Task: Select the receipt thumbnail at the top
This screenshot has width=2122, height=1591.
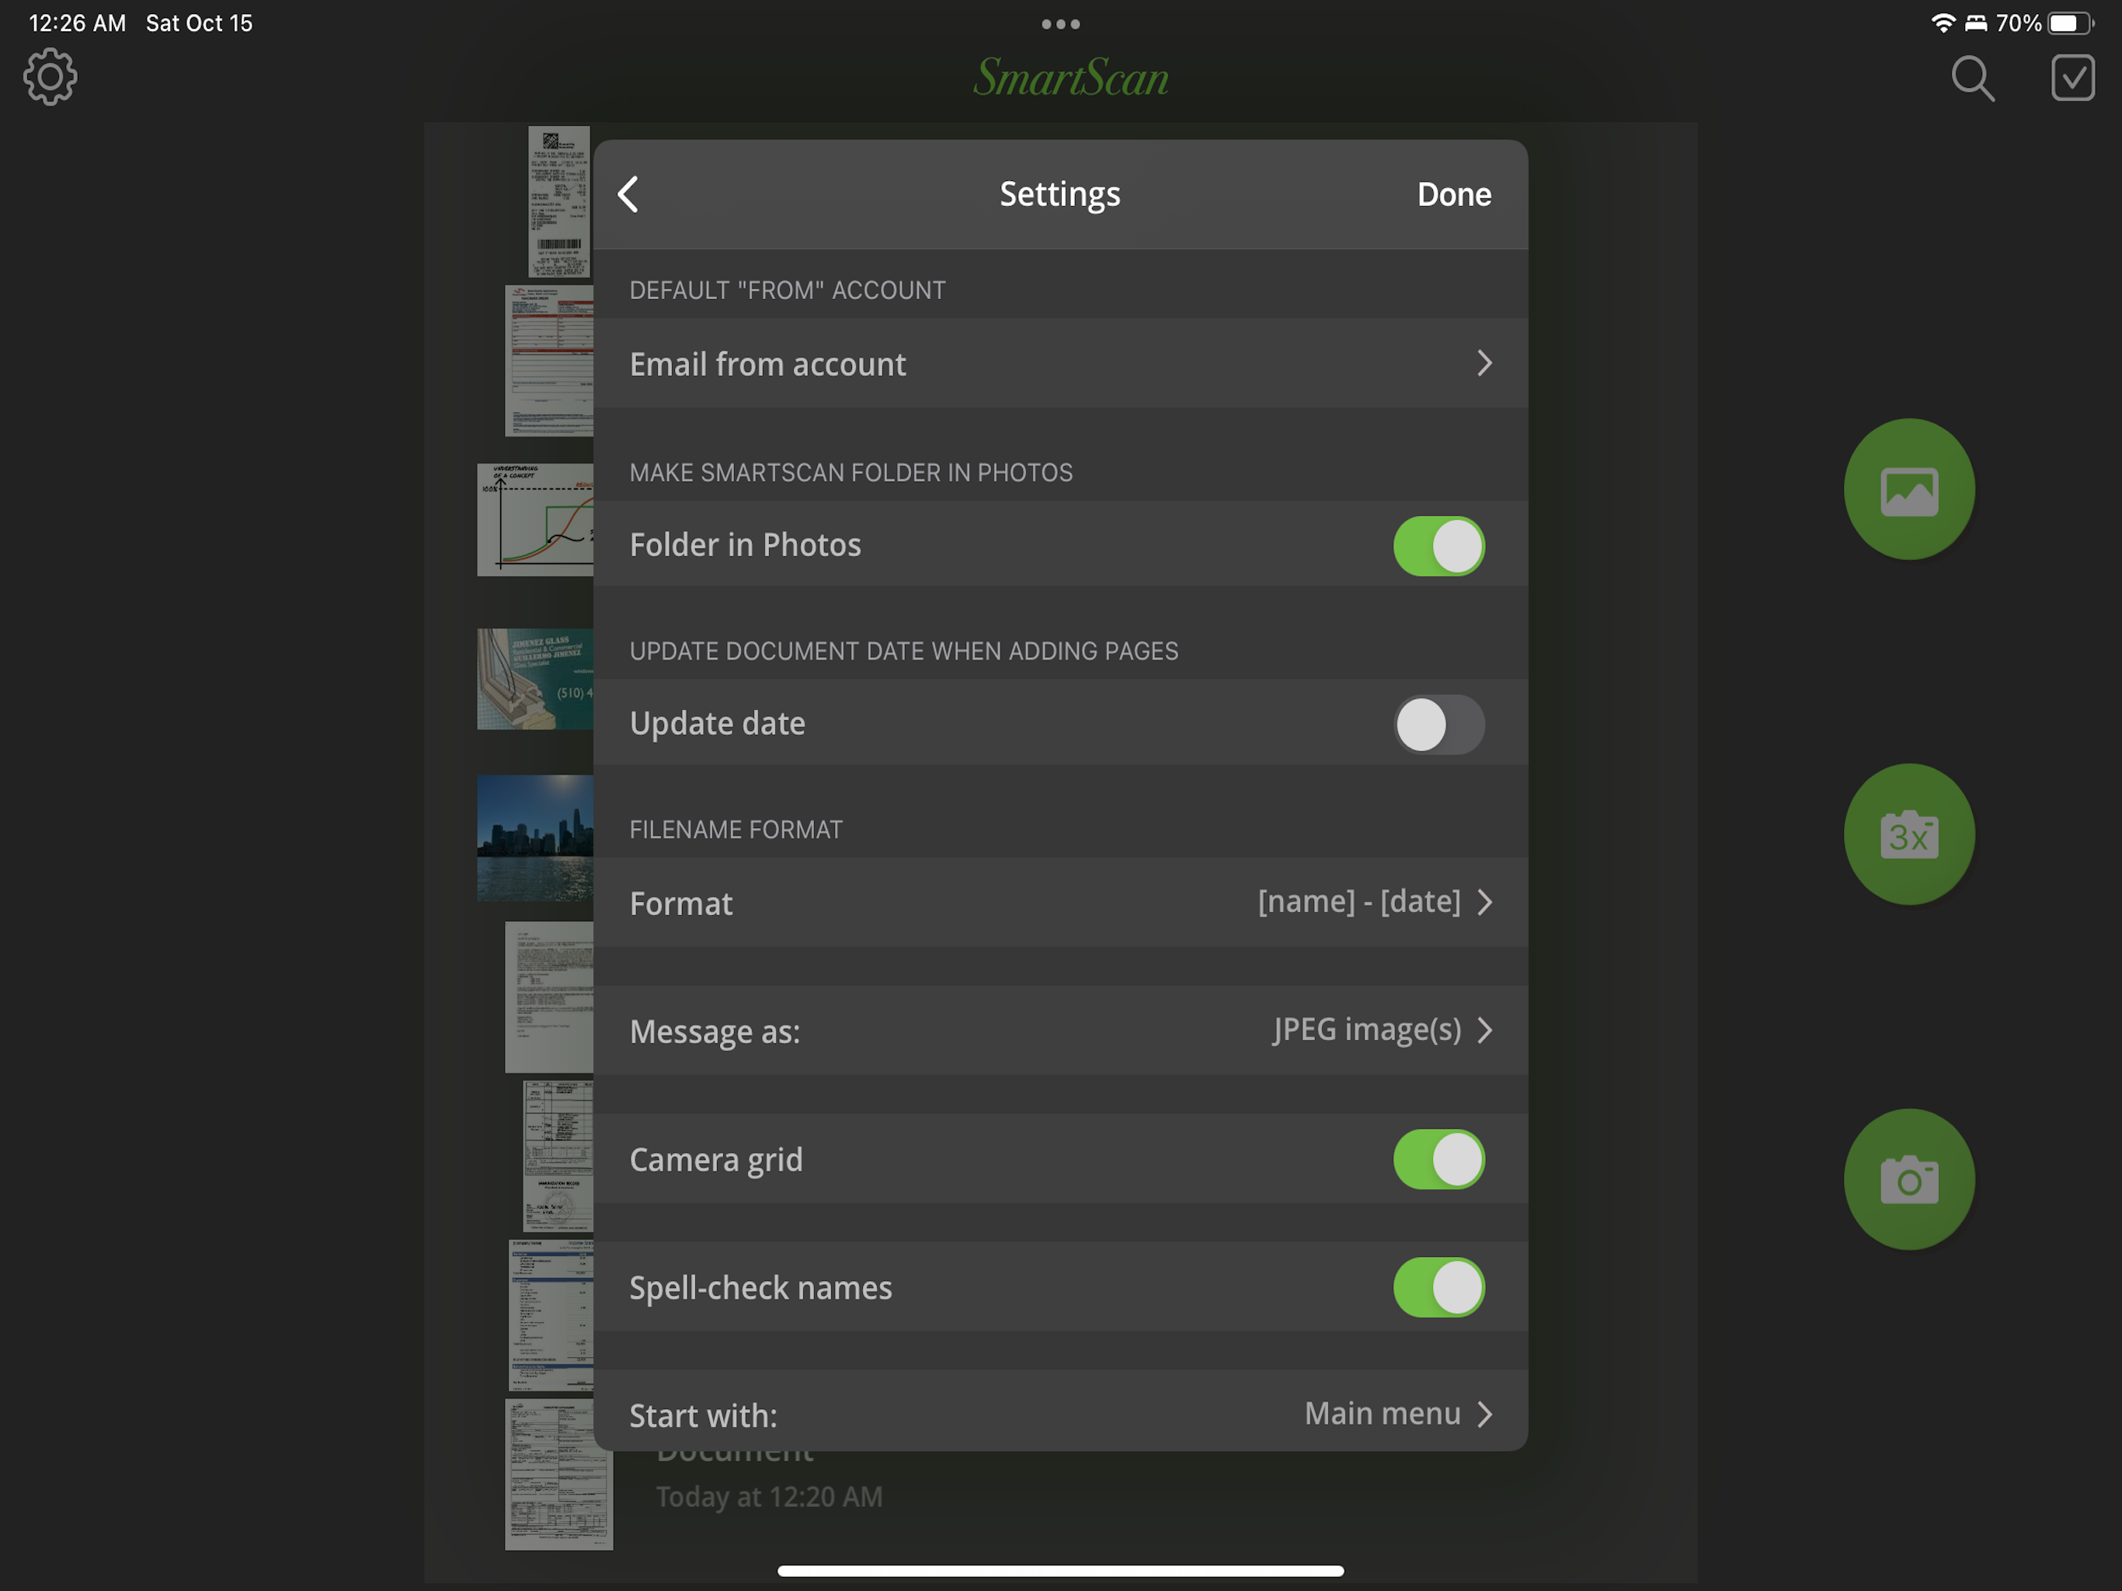Action: coord(558,201)
